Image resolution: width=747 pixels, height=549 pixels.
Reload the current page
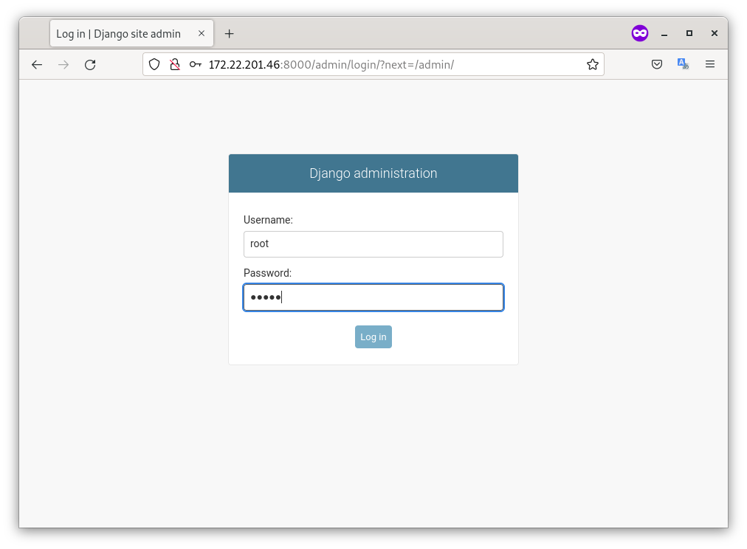point(90,65)
